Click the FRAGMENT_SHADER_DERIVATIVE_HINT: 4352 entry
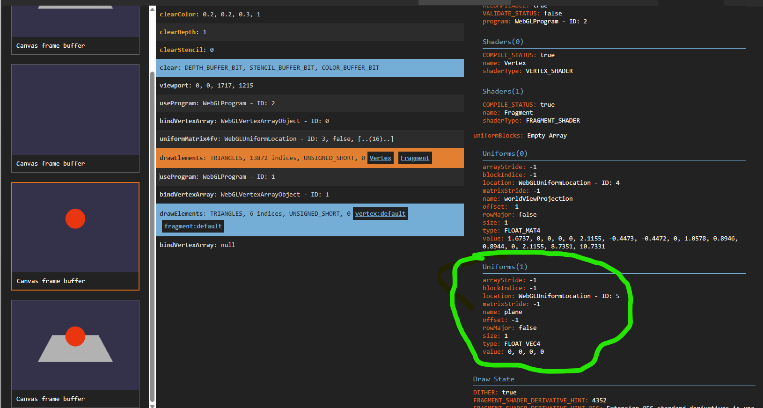The width and height of the screenshot is (763, 408). click(x=540, y=401)
